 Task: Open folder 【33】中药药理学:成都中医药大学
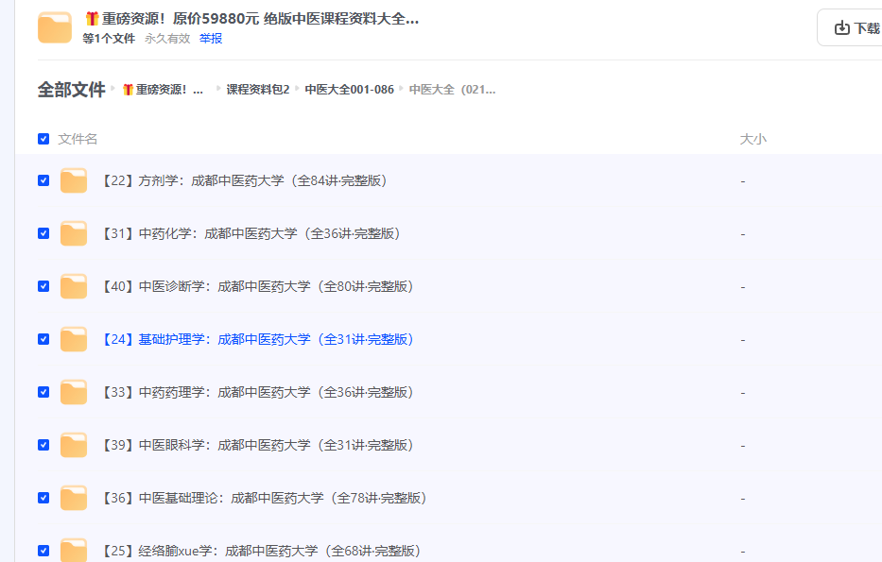pyautogui.click(x=256, y=392)
